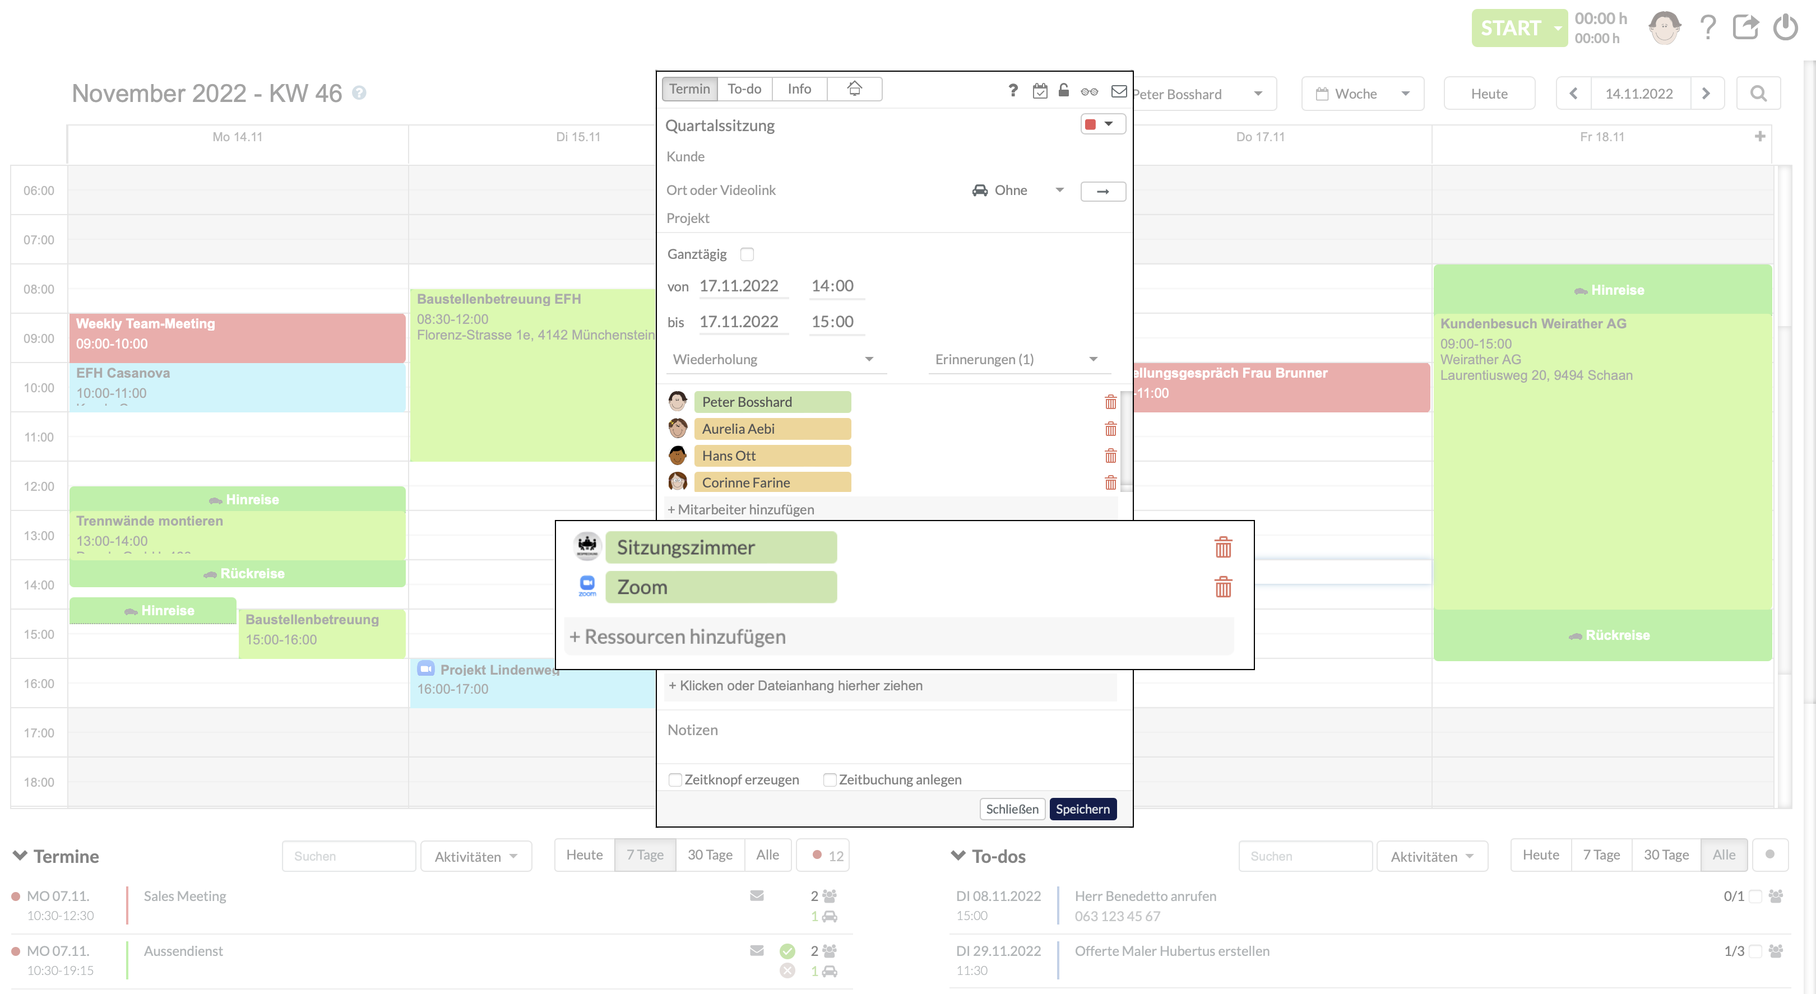Check off Herr Benedetto anrufen to-do
The image size is (1816, 994).
point(1755,896)
